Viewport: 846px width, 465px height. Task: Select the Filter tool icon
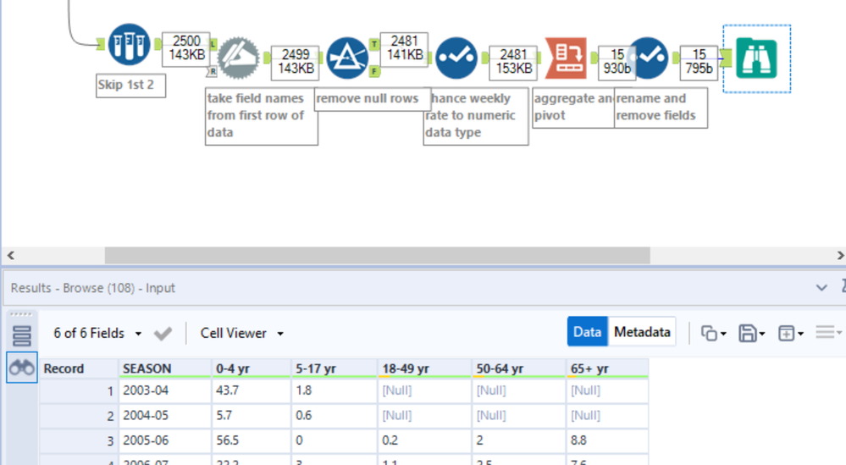[x=347, y=58]
